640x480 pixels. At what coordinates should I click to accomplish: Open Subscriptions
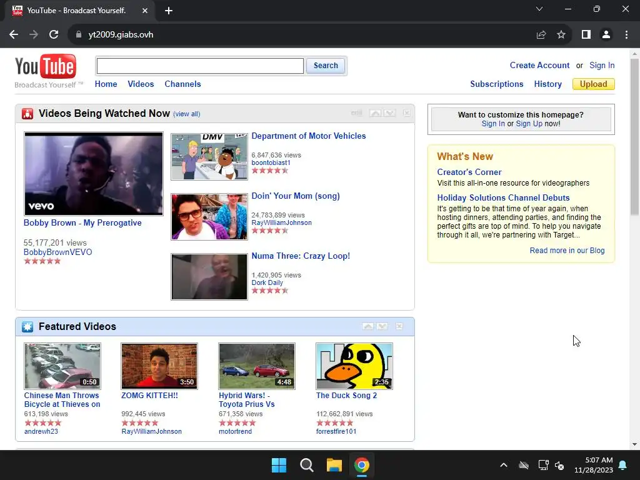click(x=497, y=84)
